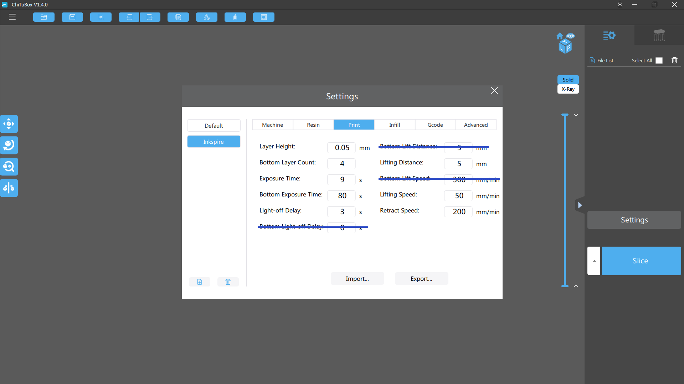Toggle the Select All checkbox
Viewport: 684px width, 384px height.
click(659, 61)
